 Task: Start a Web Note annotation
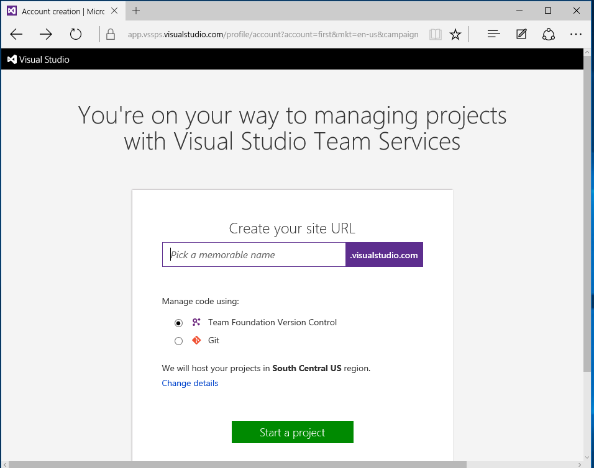tap(521, 34)
